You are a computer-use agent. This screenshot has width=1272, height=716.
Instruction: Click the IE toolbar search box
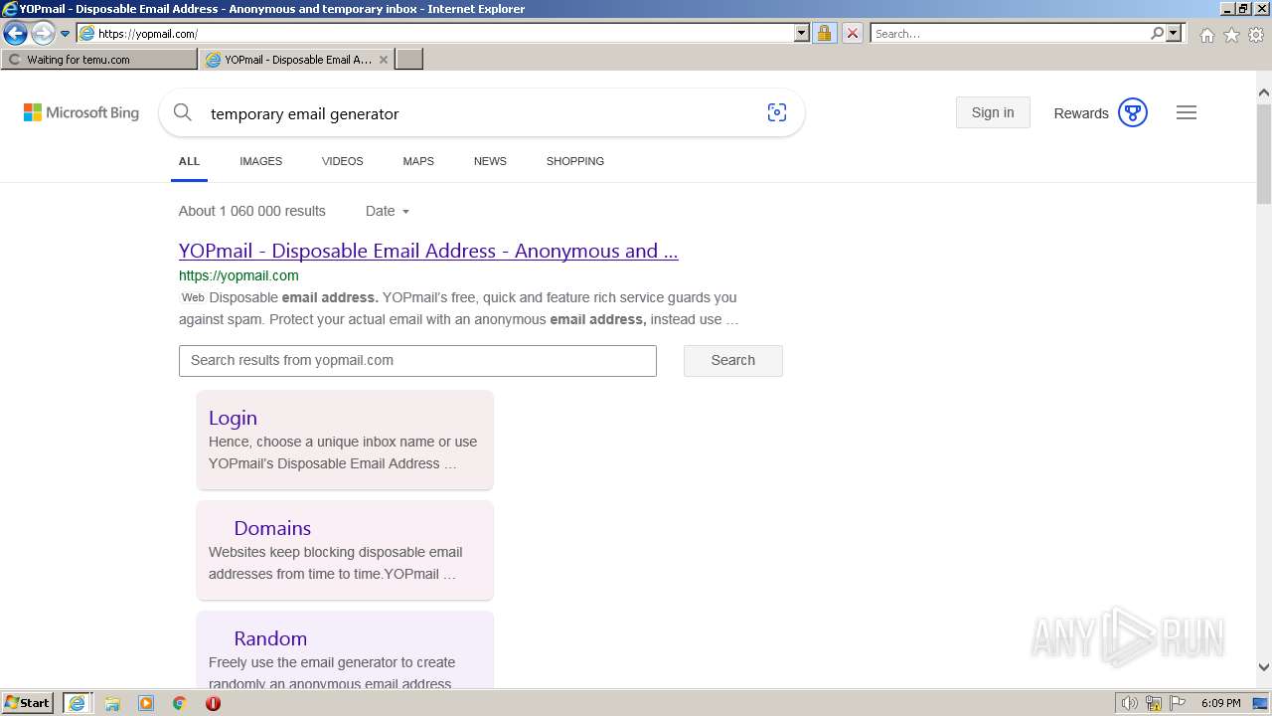1009,34
